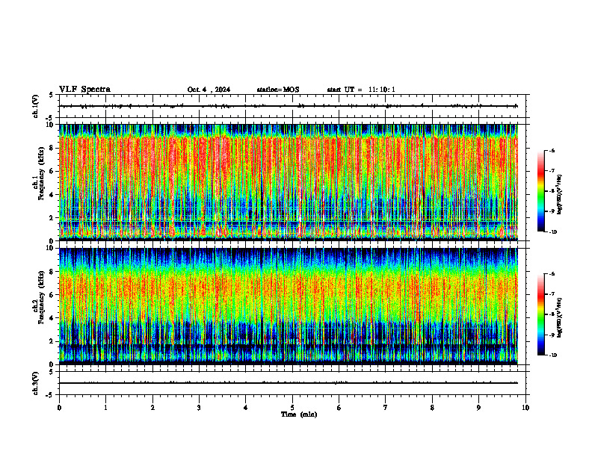The width and height of the screenshot is (592, 457).
Task: Click time axis tick label "7"
Action: [x=386, y=408]
